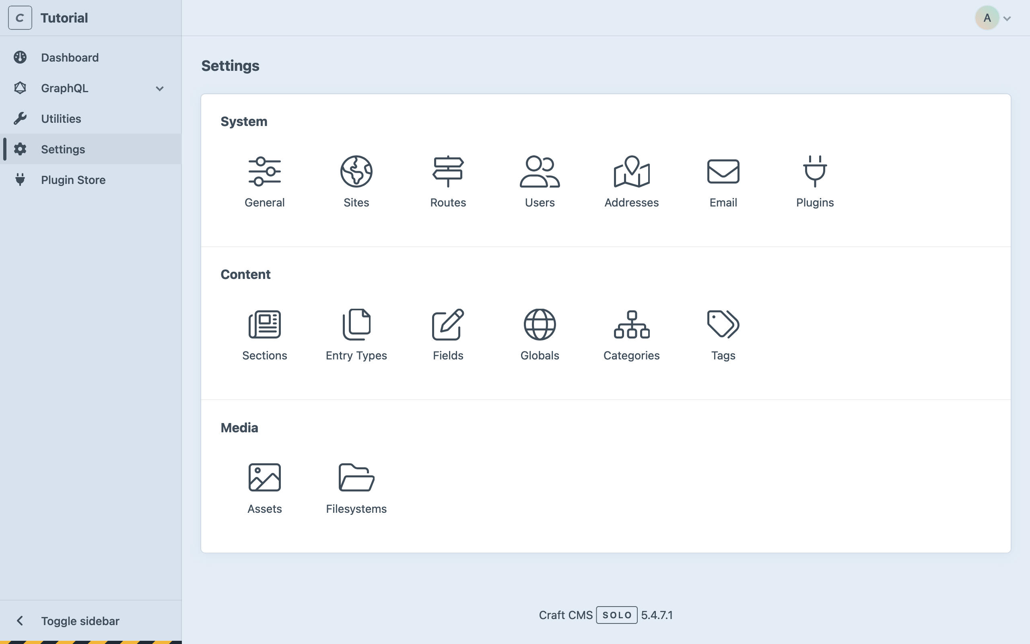Open the Globals settings

(539, 335)
